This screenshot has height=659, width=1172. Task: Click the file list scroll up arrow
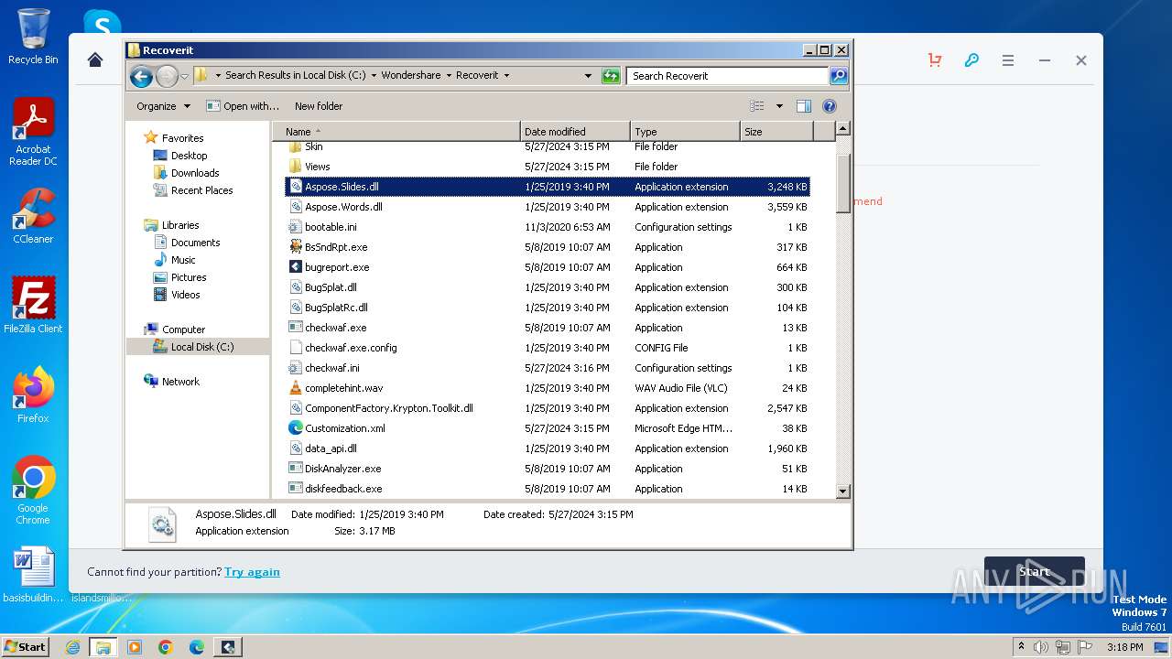pyautogui.click(x=843, y=129)
